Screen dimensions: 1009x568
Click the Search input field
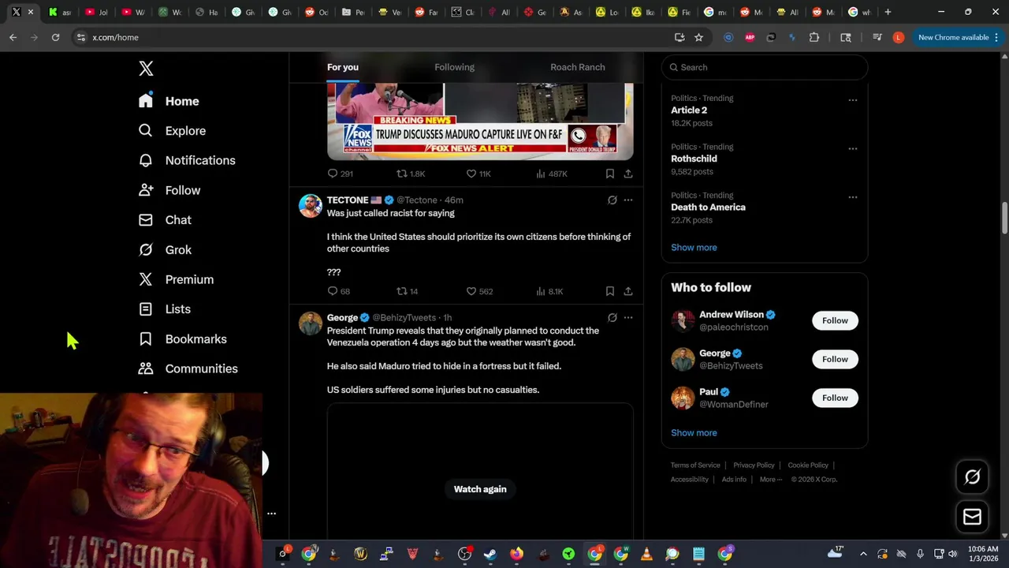[x=765, y=67]
